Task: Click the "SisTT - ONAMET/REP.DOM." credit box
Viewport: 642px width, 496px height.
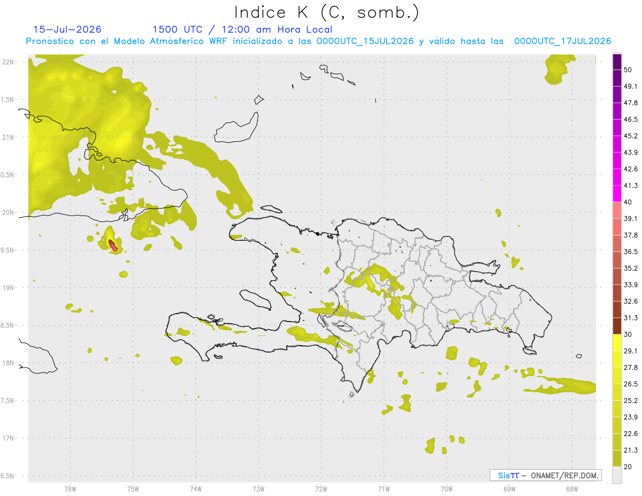Action: (545, 475)
